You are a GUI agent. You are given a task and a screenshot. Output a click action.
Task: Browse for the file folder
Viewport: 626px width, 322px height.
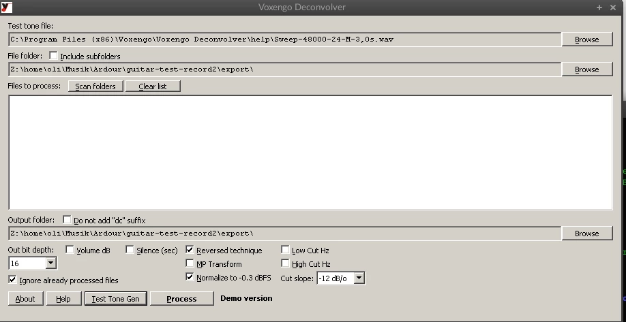click(587, 69)
